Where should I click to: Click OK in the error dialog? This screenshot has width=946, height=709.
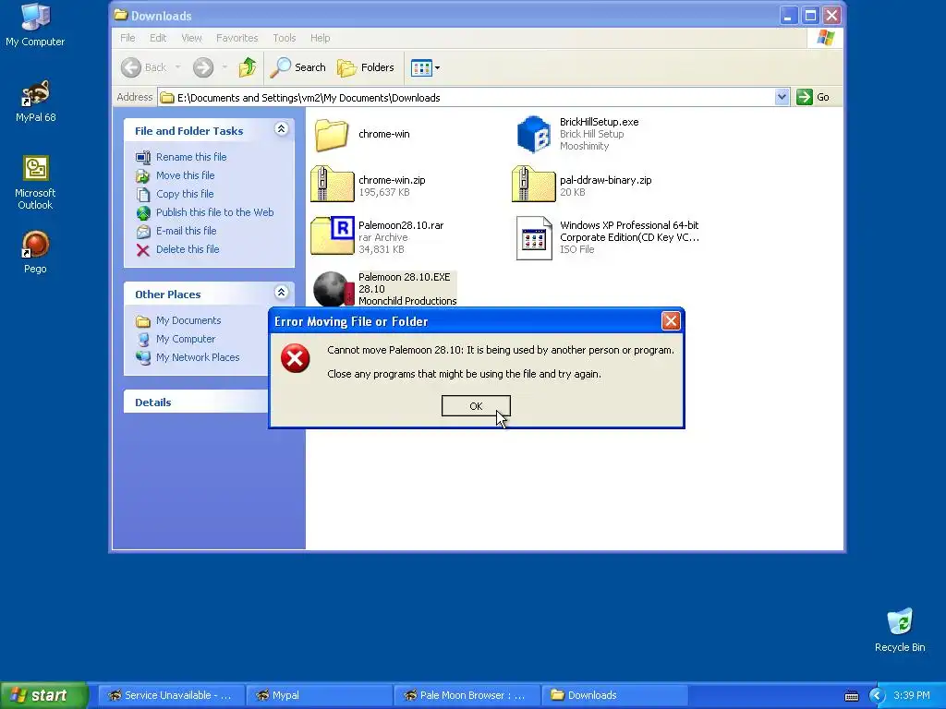tap(476, 406)
